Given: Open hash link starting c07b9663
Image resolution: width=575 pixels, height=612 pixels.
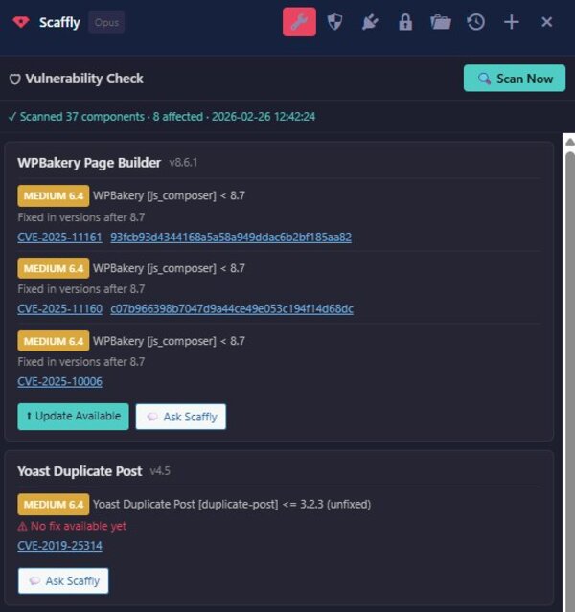Looking at the screenshot, I should pos(232,308).
